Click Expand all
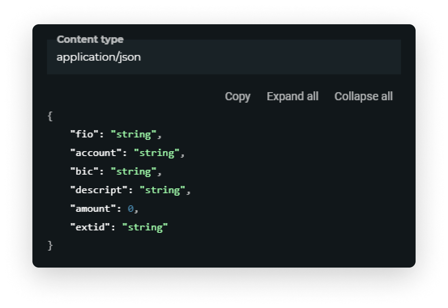448x308 pixels. (292, 96)
